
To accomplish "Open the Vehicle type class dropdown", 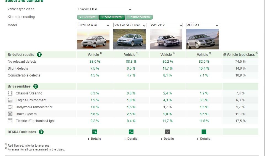I will pyautogui.click(x=104, y=9).
